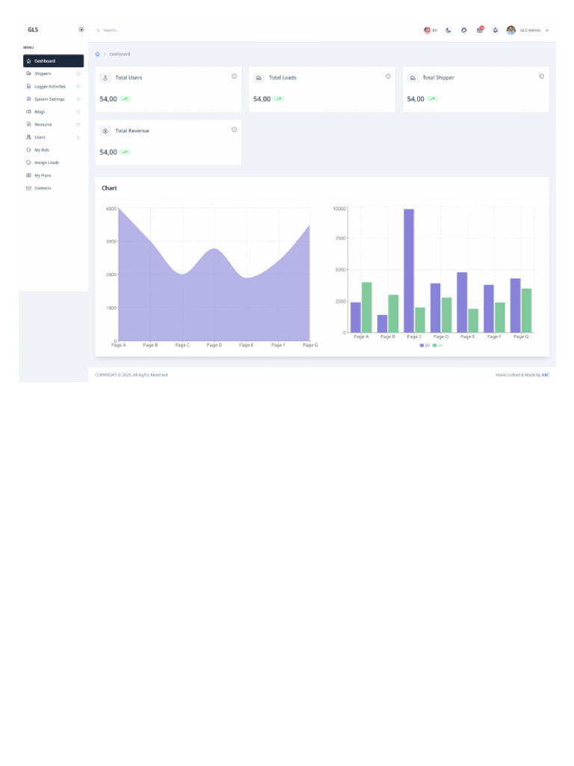The width and height of the screenshot is (574, 766).
Task: Click the theme customizer icon in header
Action: point(463,30)
